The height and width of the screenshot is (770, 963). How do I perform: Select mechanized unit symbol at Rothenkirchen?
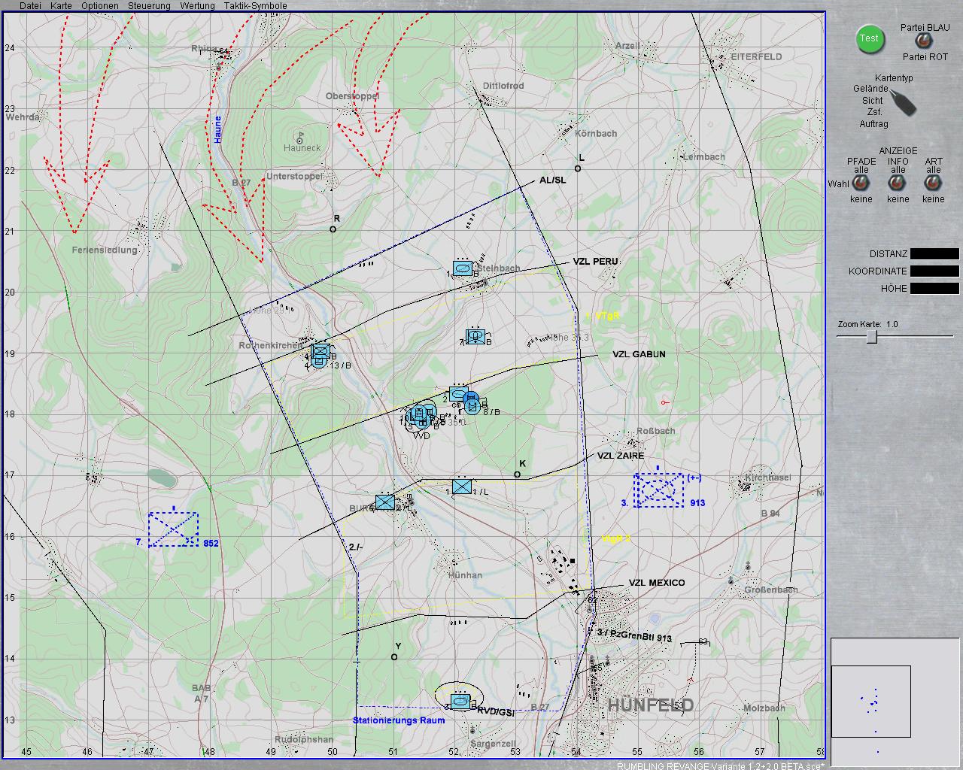(x=321, y=353)
